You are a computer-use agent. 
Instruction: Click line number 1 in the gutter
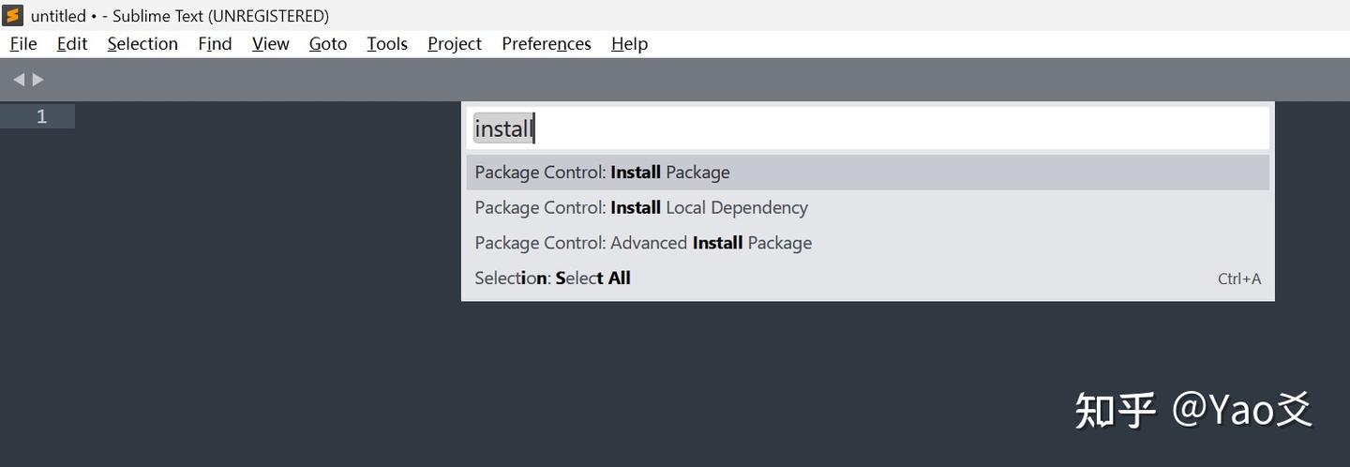coord(41,116)
